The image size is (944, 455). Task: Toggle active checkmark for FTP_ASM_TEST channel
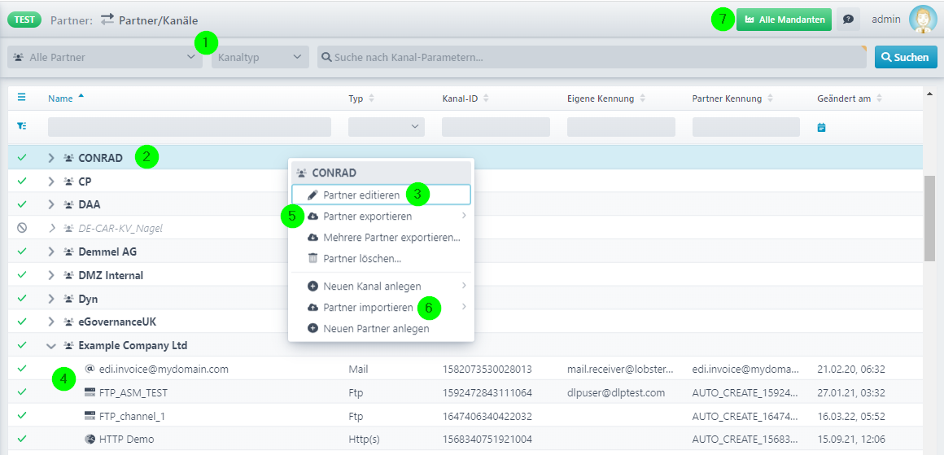click(x=22, y=392)
